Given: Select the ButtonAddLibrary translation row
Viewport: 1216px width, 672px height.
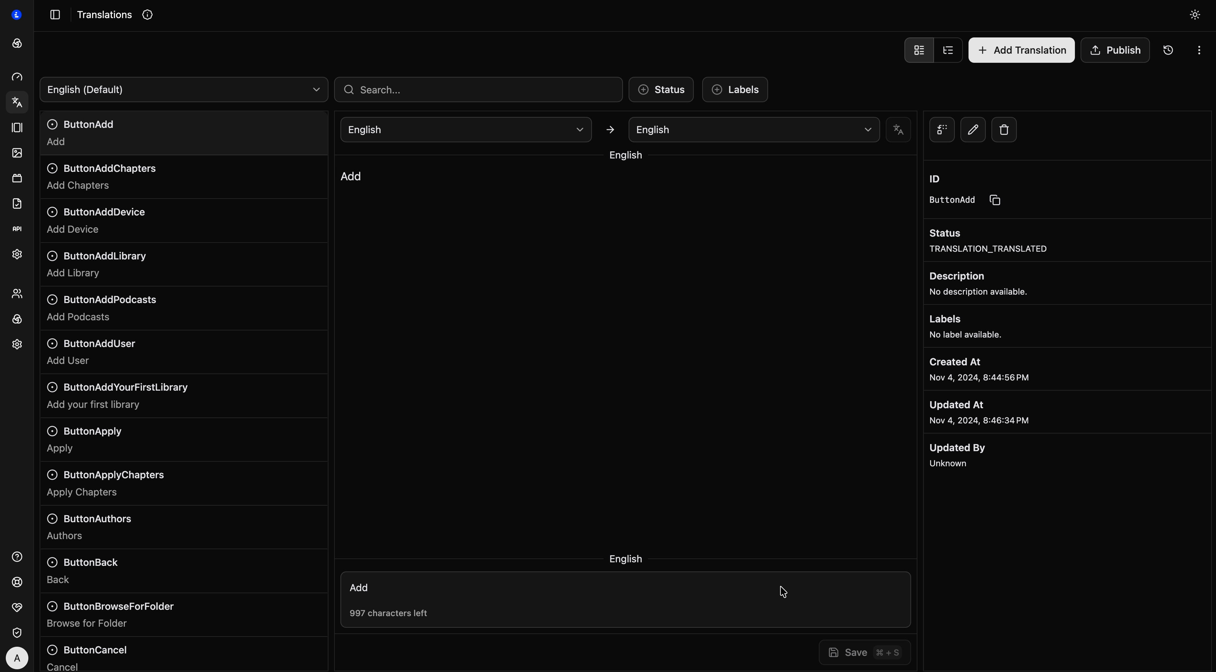Looking at the screenshot, I should tap(184, 264).
